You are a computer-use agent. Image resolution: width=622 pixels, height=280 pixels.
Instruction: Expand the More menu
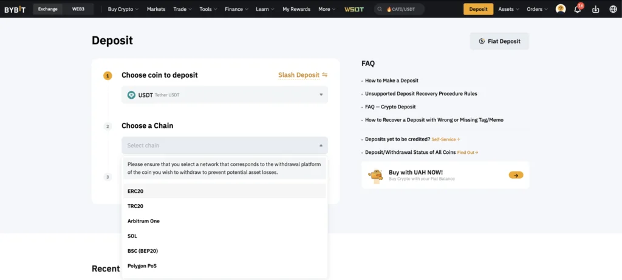point(327,9)
